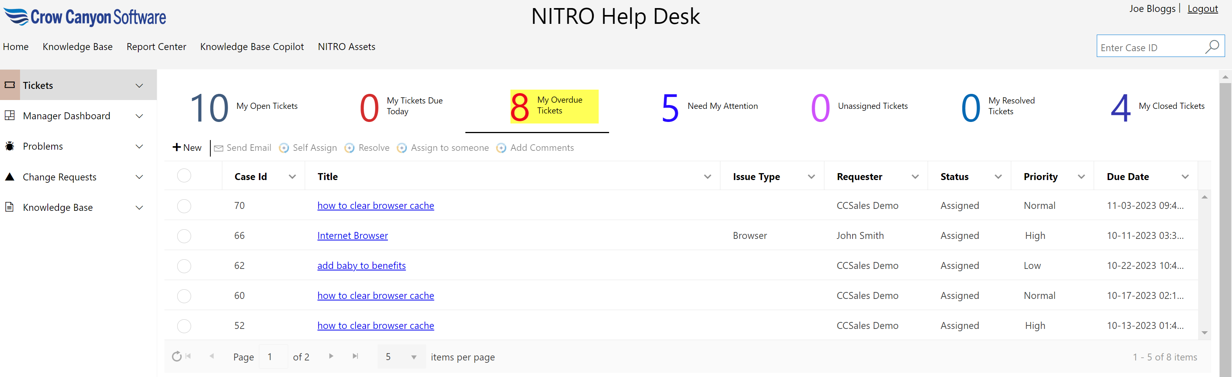Expand the Manager Dashboard sidebar section

click(x=139, y=116)
